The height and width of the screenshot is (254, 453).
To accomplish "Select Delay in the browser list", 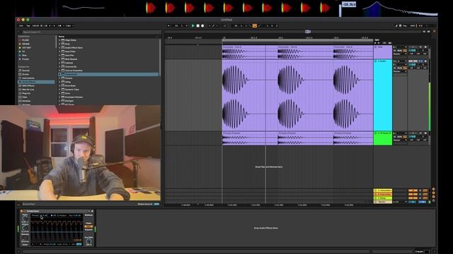I will click(68, 82).
